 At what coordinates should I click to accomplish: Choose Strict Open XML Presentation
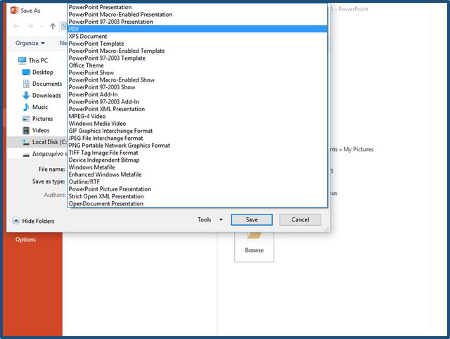[198, 196]
